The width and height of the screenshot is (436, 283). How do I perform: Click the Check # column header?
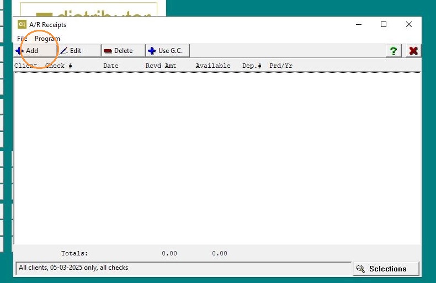coord(59,66)
